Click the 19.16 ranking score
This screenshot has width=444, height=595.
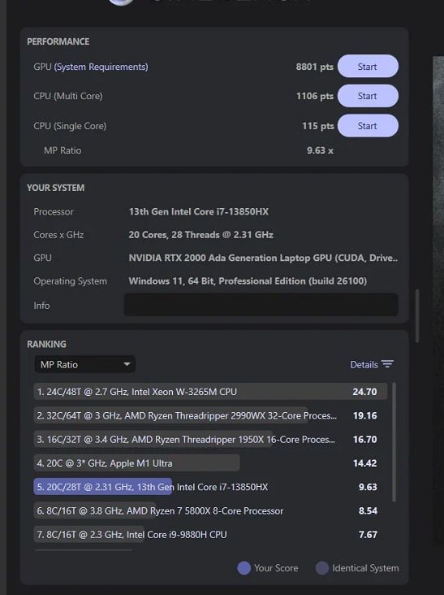(x=364, y=415)
